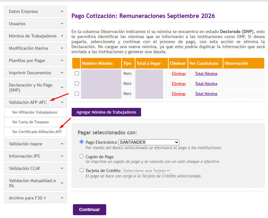Viewport: 268px width, 218px height.
Task: Expand the Datos Empresa sidebar section
Action: click(36, 11)
